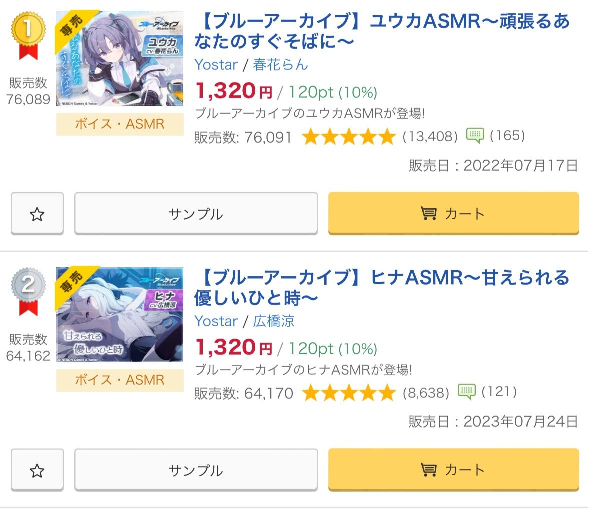Click the favorite star for the Yuuka ASMR item
Screen dimensions: 590x521
pos(37,213)
